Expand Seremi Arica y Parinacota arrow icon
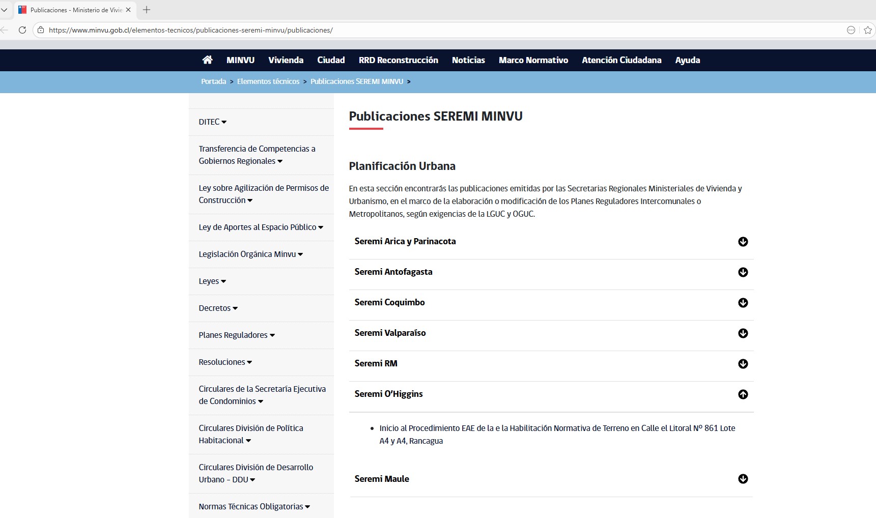Viewport: 876px width, 518px height. (x=743, y=242)
